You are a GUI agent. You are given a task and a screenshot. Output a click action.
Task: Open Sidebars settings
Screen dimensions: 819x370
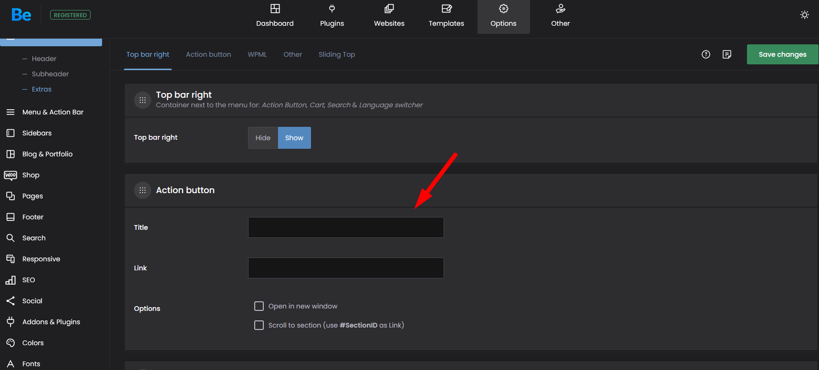pyautogui.click(x=37, y=133)
